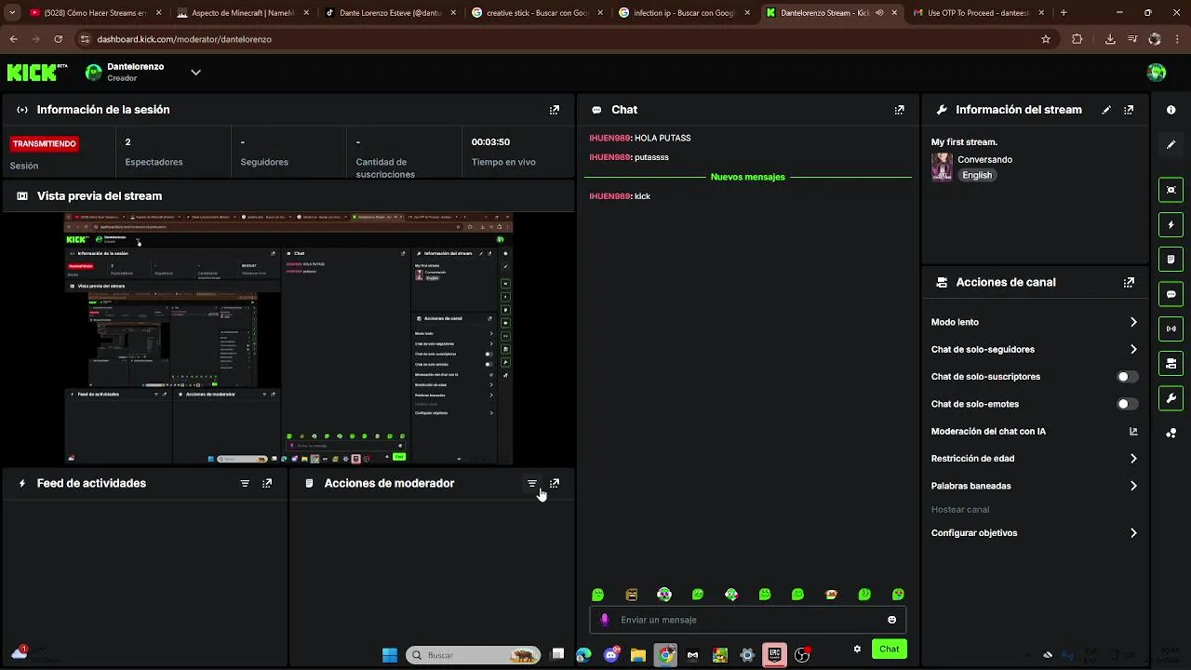Viewport: 1191px width, 670px height.
Task: Click the TRANSMITIENDO status badge
Action: tap(45, 144)
